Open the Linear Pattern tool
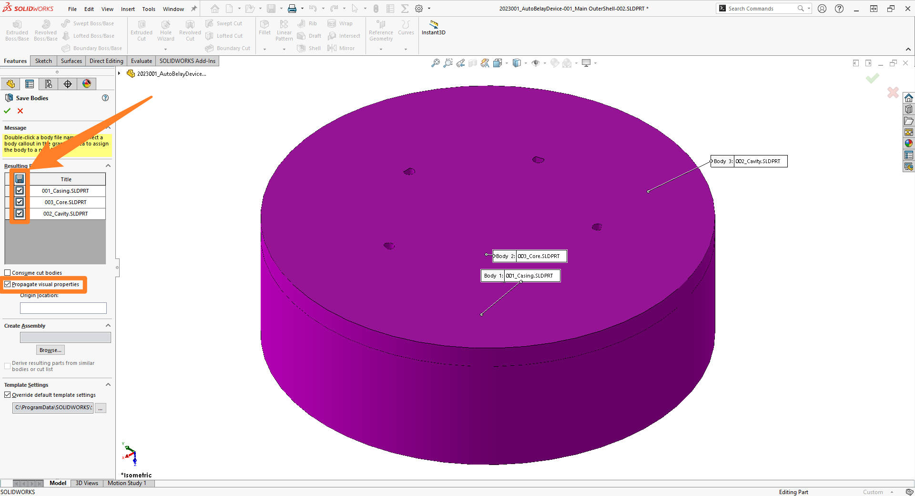This screenshot has height=496, width=915. (x=284, y=30)
